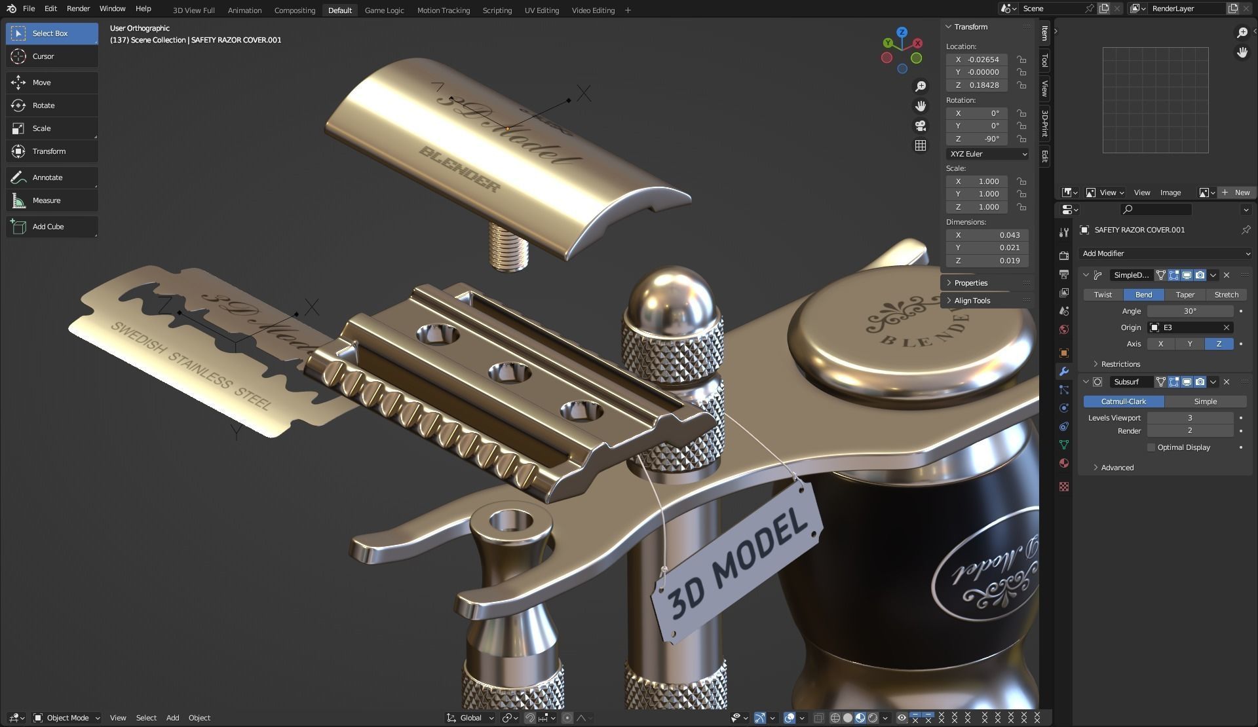
Task: Toggle Subsurf on cage display
Action: 1160,382
